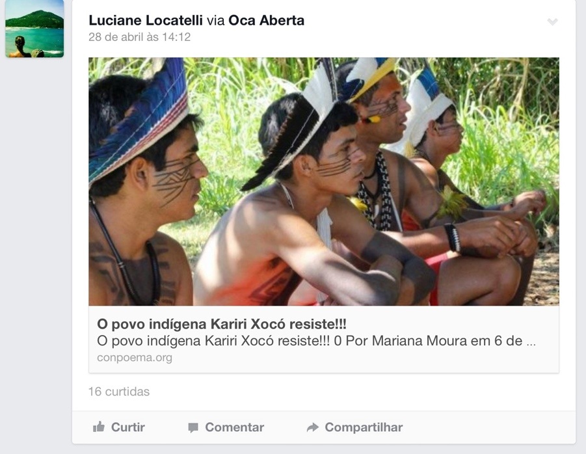Click the share arrow Compartilhar icon
Viewport: 586px width, 454px height.
click(x=313, y=427)
